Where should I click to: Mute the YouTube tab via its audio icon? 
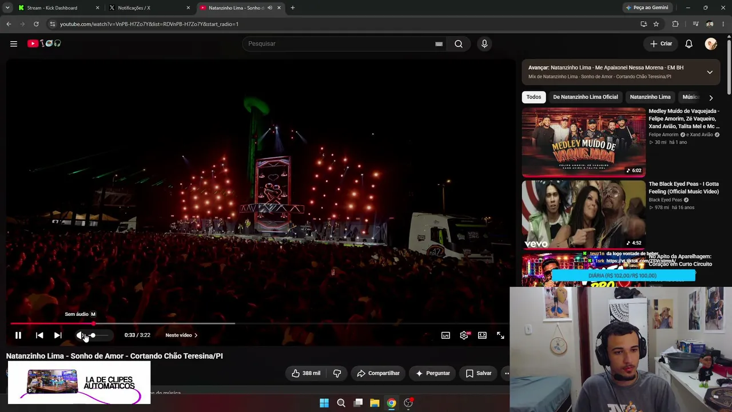tap(270, 8)
